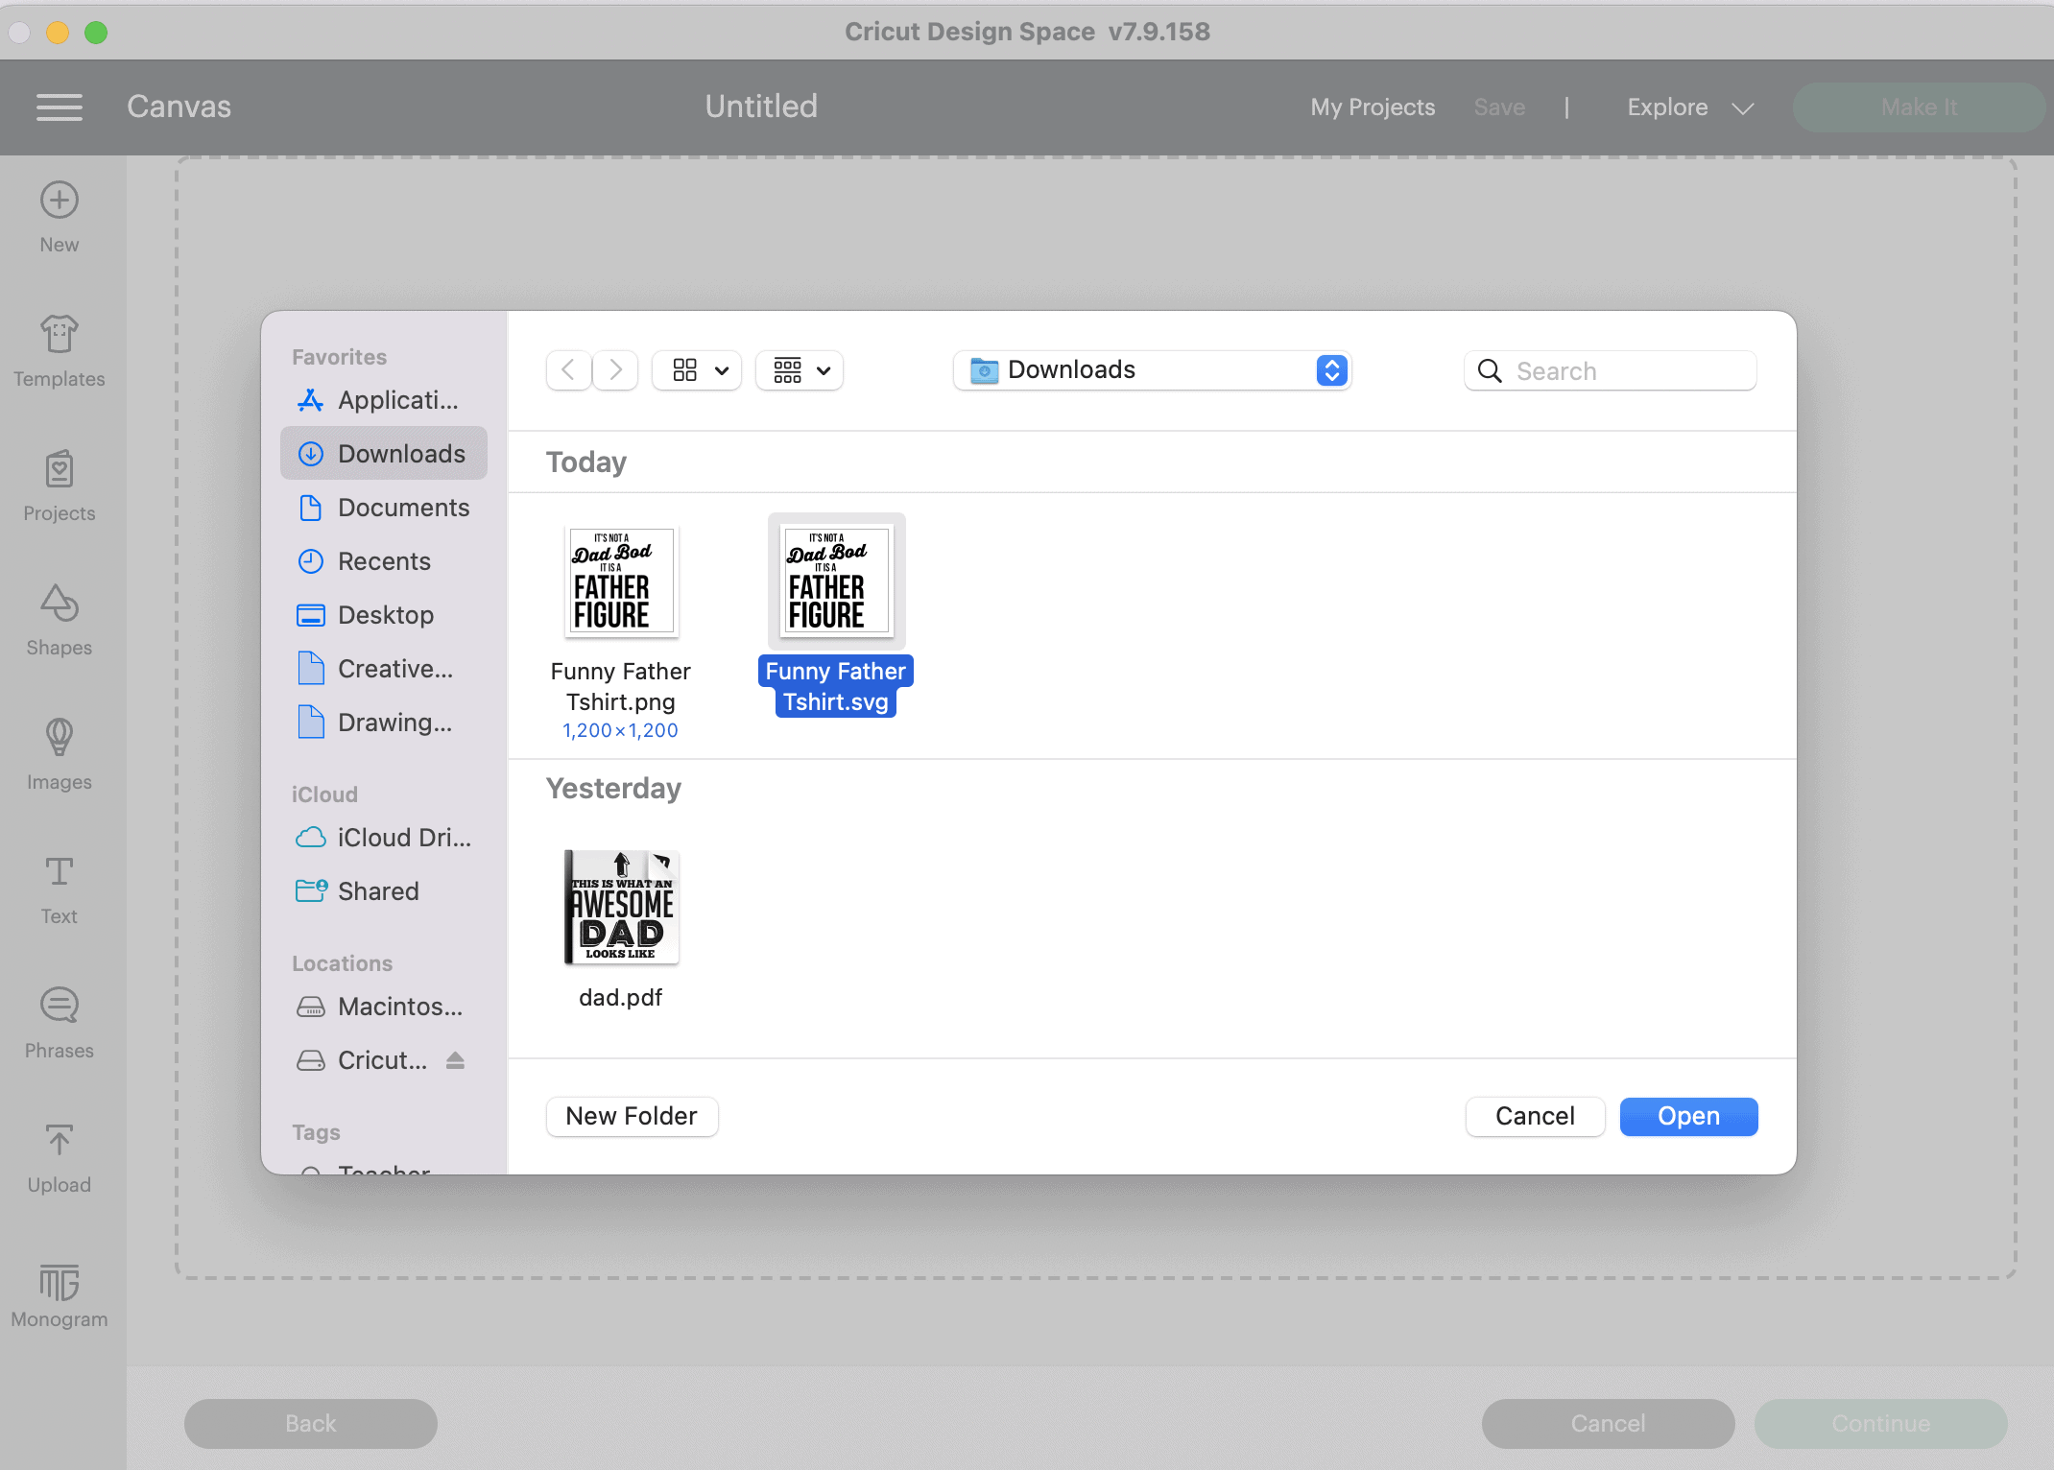Click Save in the header
The image size is (2054, 1470).
click(1500, 107)
